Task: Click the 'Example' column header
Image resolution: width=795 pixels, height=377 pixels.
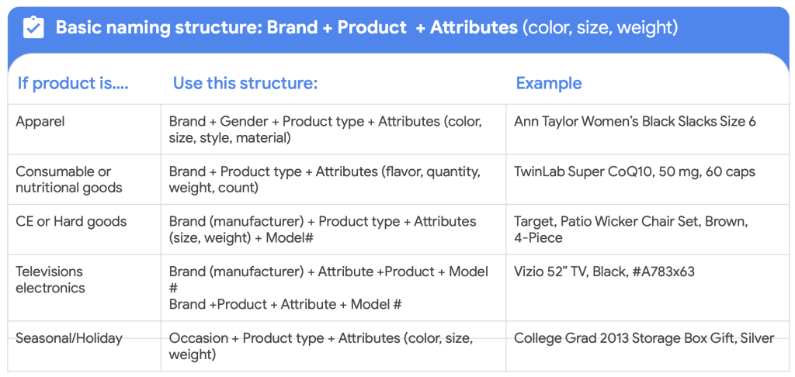Action: tap(549, 83)
